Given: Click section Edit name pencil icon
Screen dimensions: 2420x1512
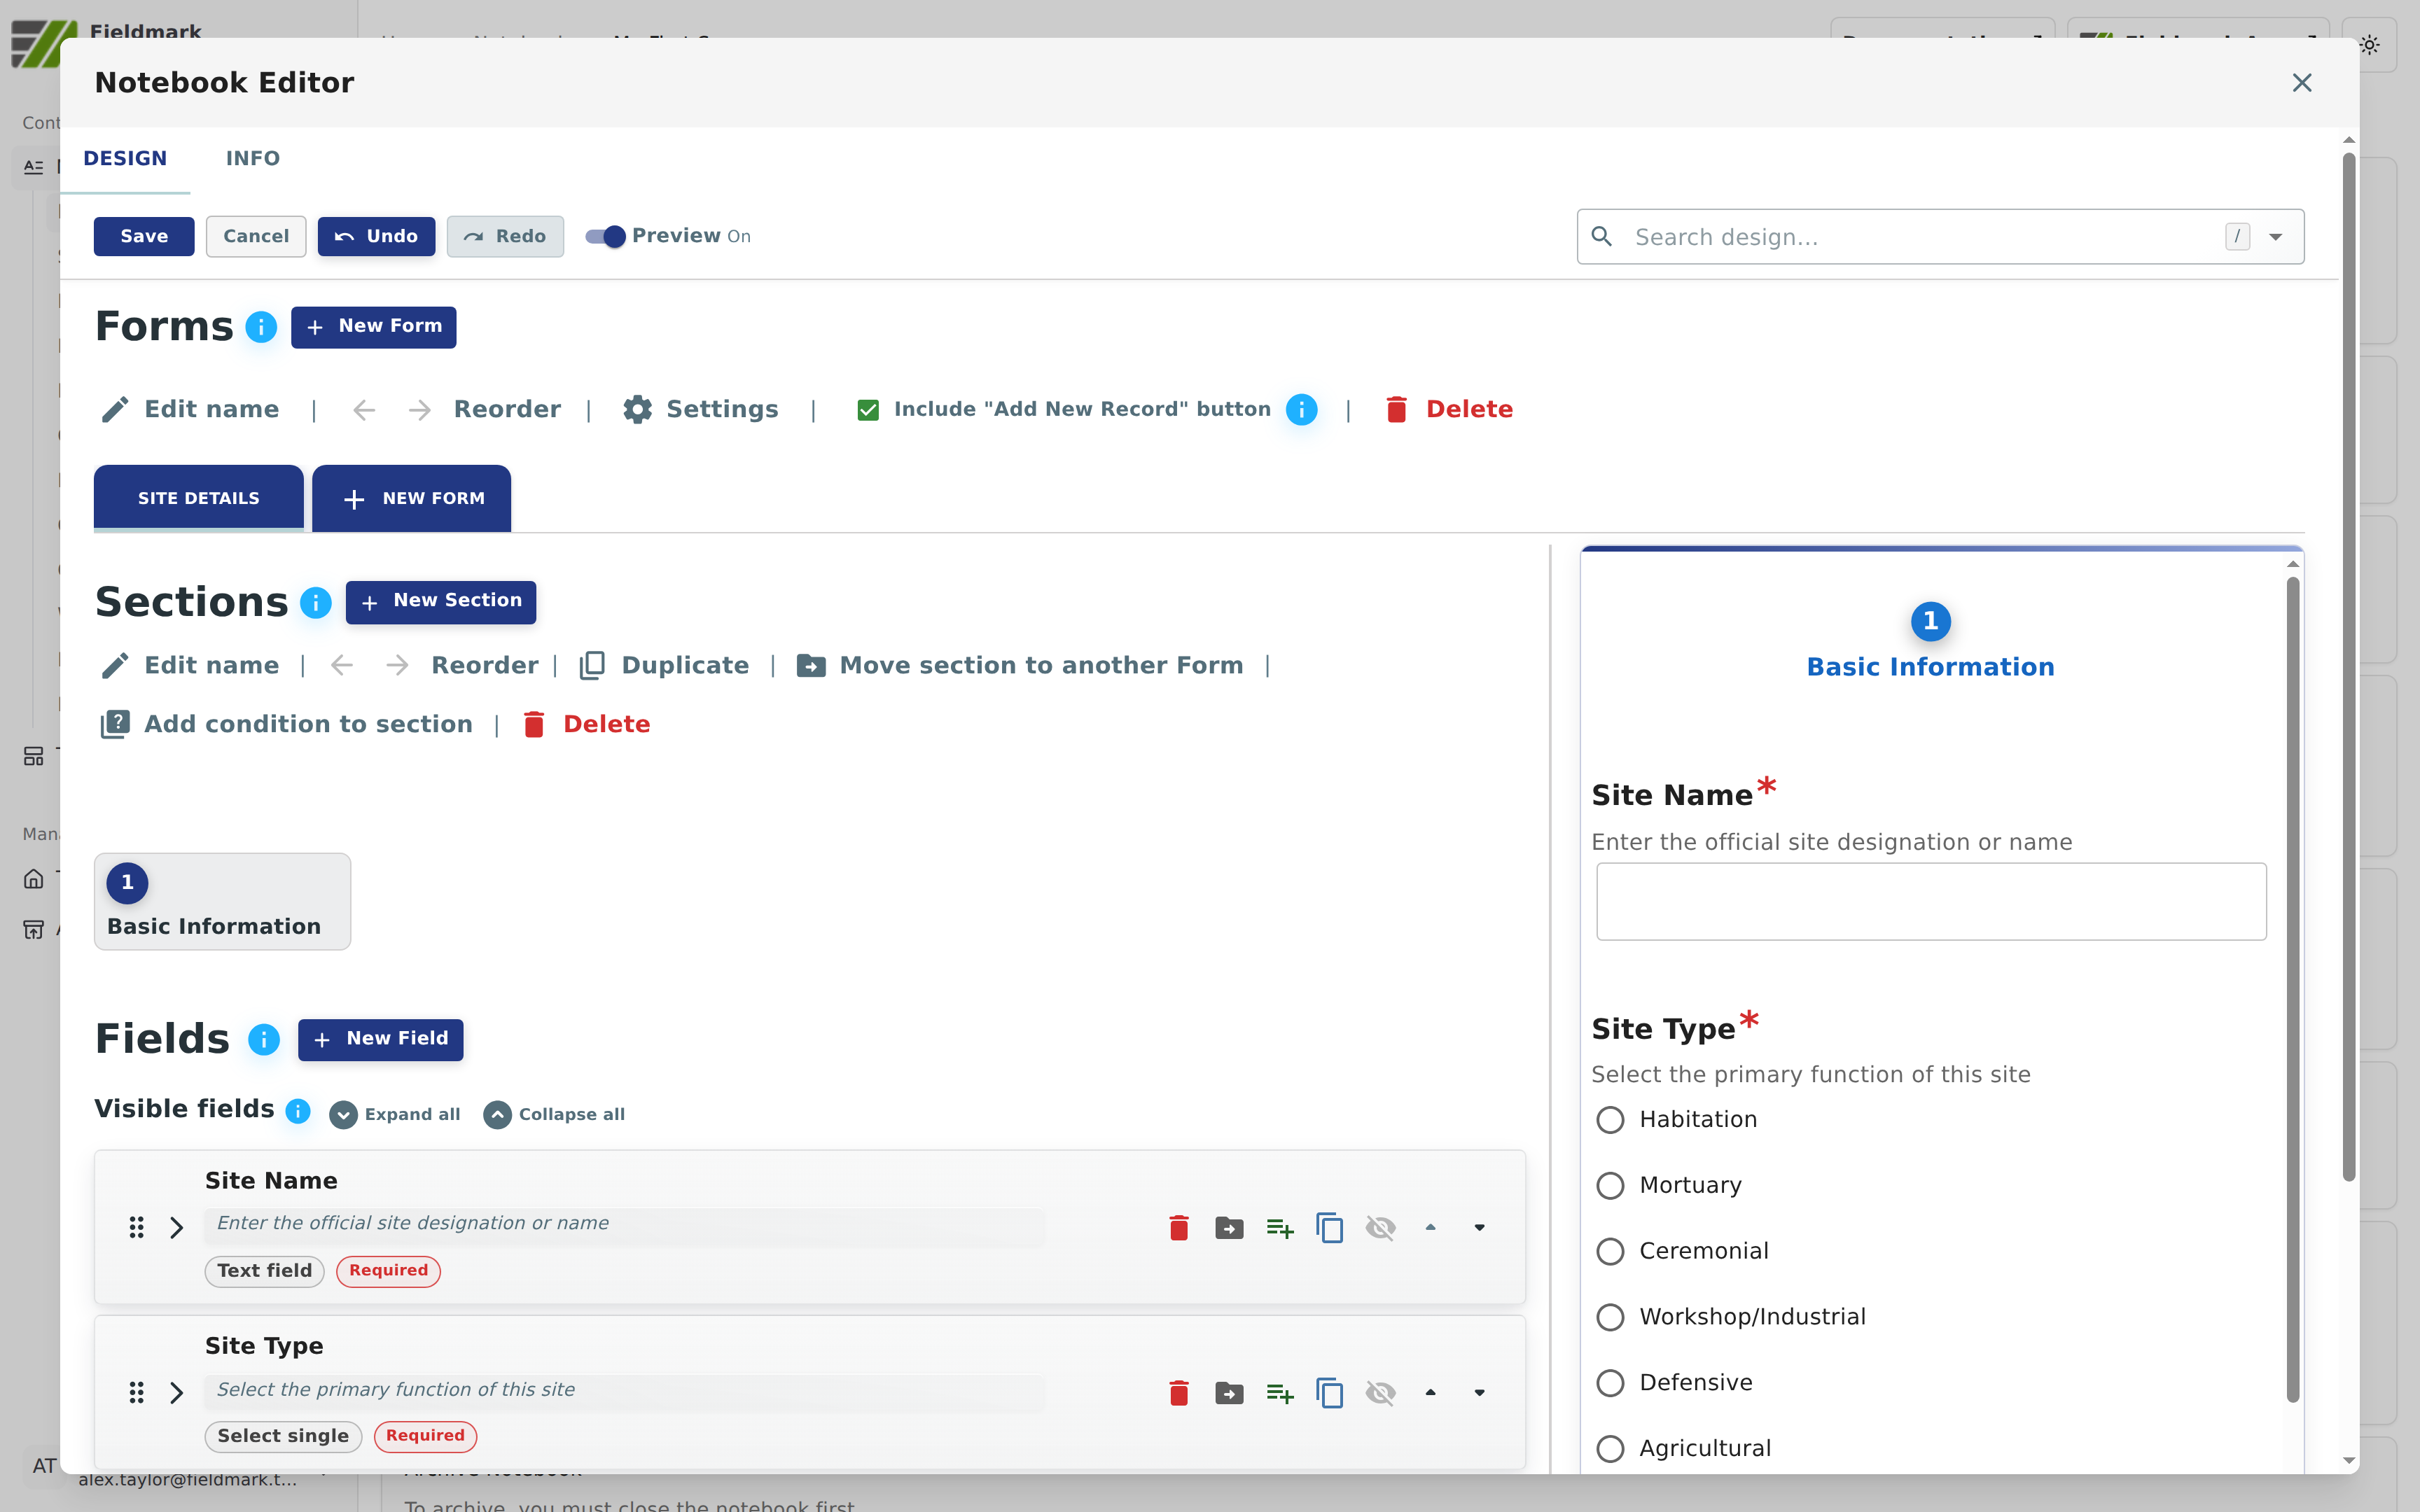Looking at the screenshot, I should point(115,666).
